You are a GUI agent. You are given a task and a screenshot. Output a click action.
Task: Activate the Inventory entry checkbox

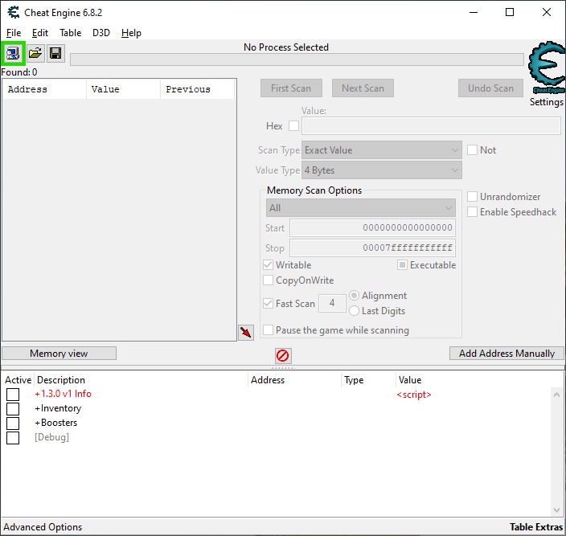13,409
